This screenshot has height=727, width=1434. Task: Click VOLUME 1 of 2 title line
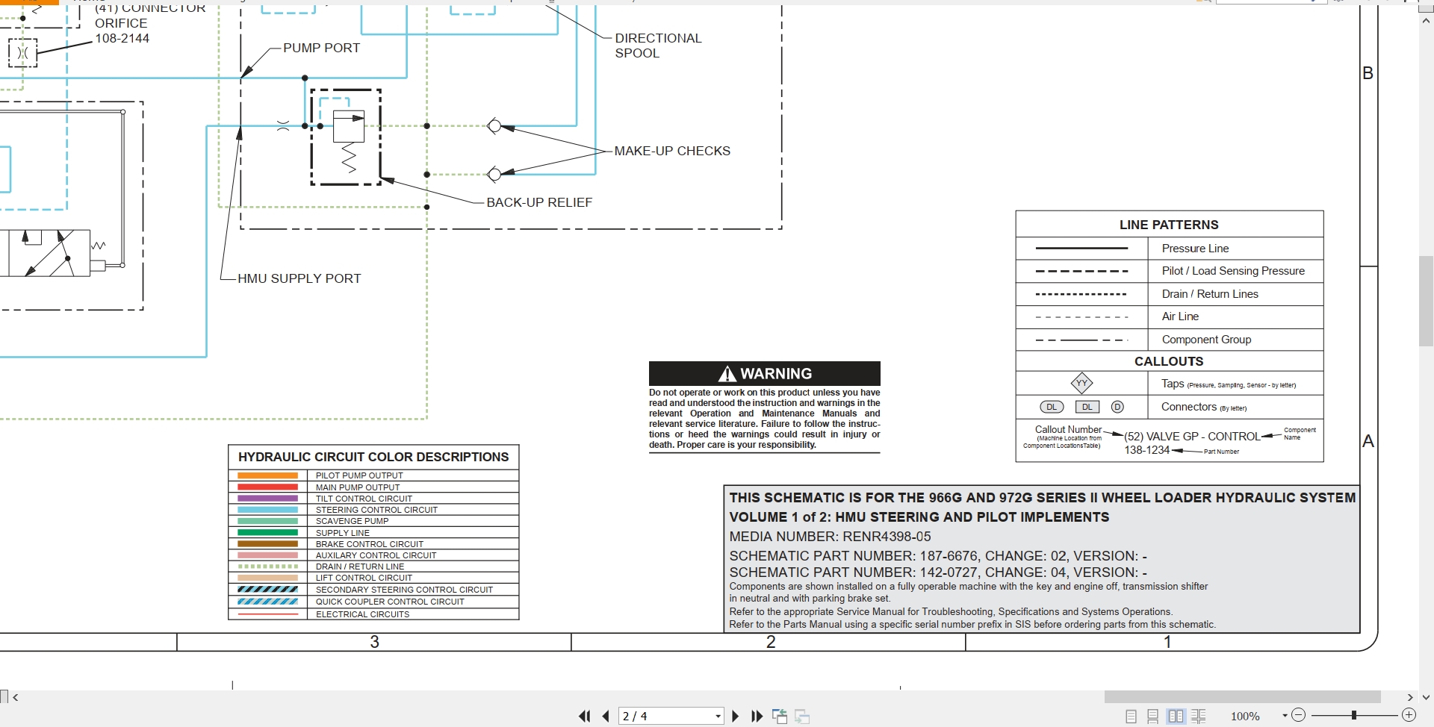919,517
